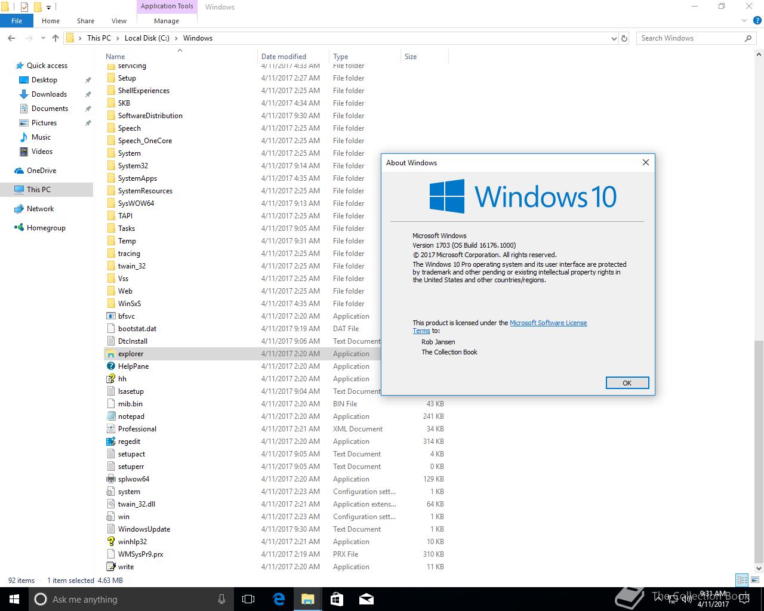Show hidden system tray icons
The image size is (764, 611).
tap(658, 599)
